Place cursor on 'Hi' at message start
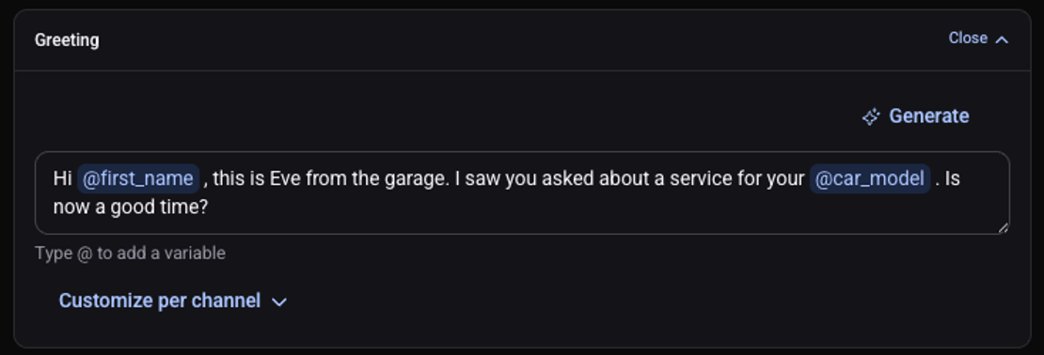This screenshot has height=355, width=1044. (x=62, y=178)
